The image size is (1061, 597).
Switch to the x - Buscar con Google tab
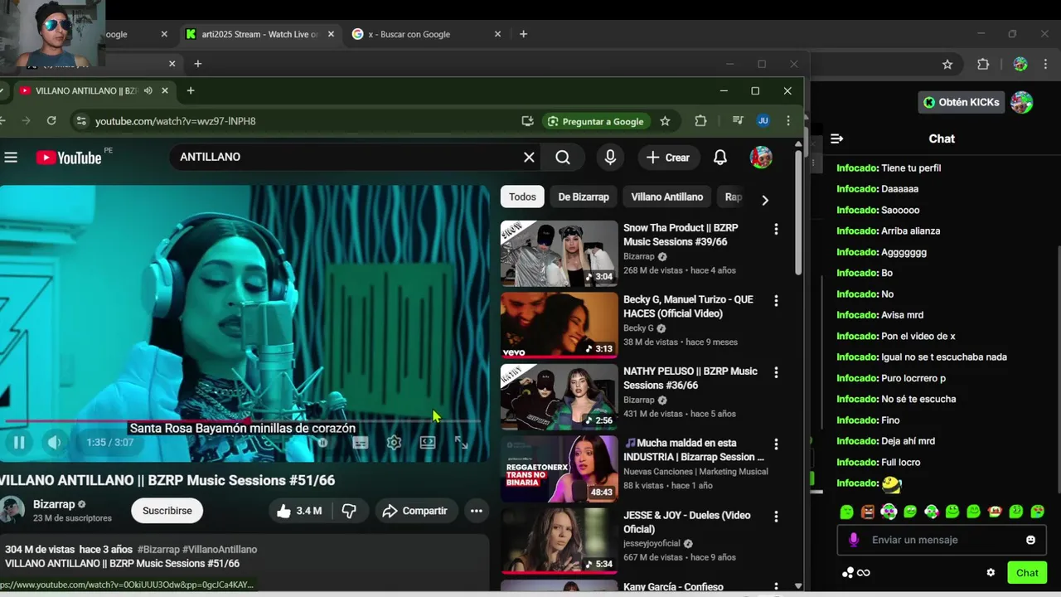coord(426,34)
